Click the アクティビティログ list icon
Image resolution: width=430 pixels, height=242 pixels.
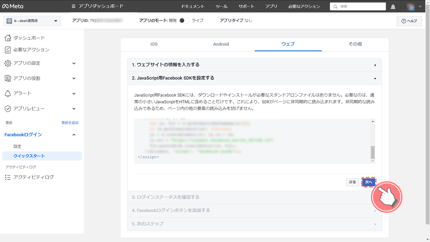(8, 177)
